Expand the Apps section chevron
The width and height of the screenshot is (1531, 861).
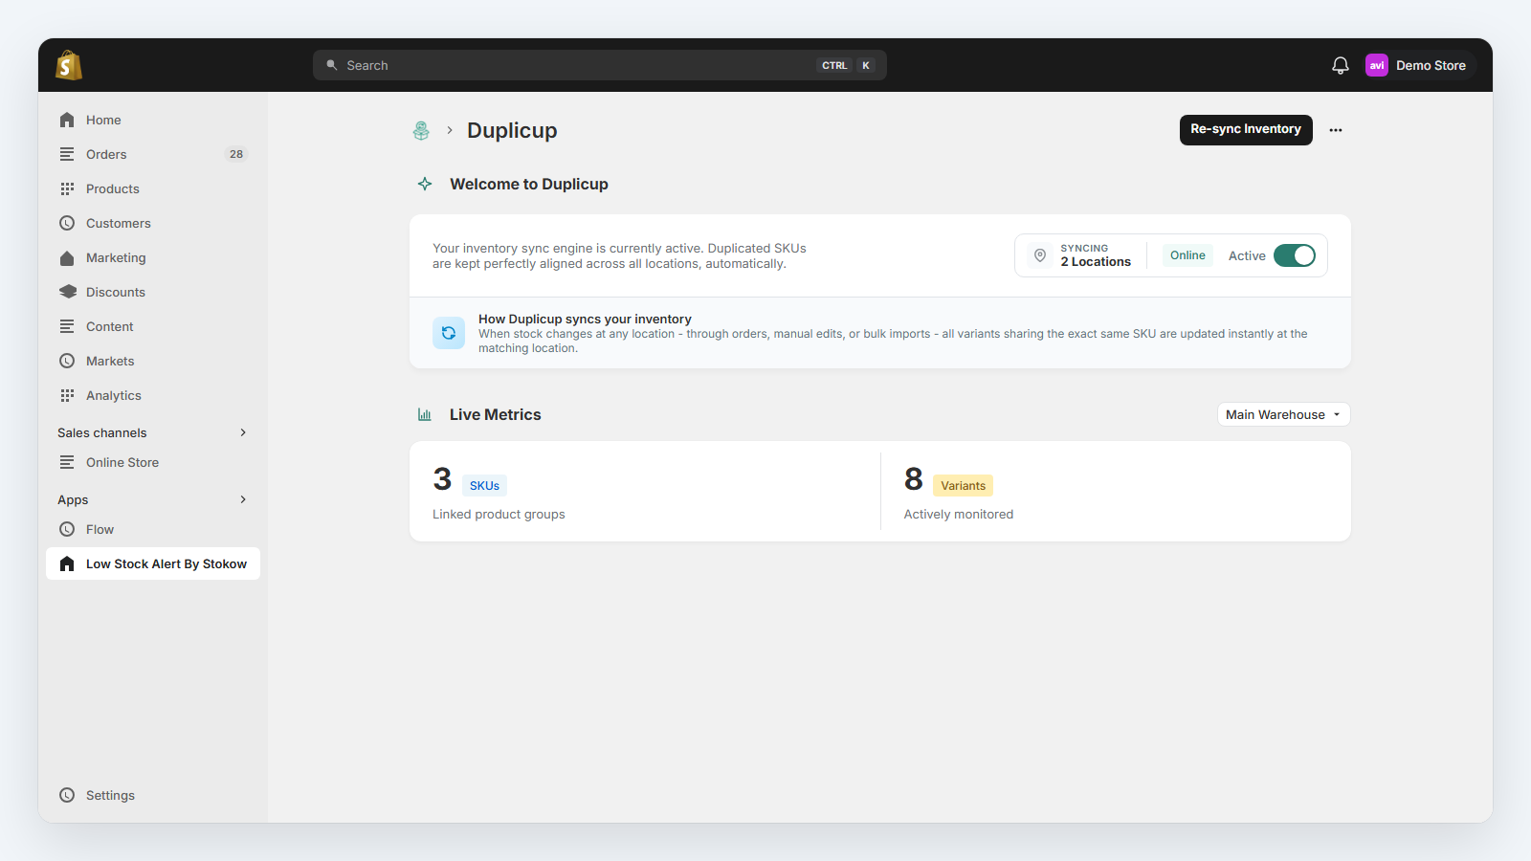(x=243, y=499)
